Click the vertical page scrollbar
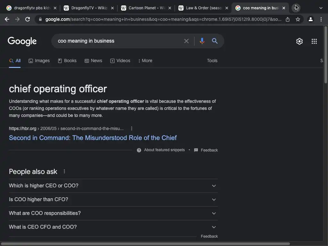The image size is (328, 246). click(326, 55)
